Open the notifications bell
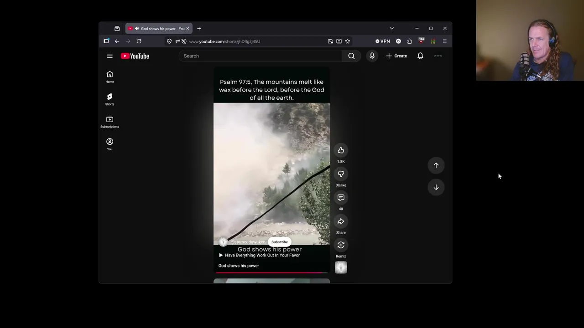 (420, 56)
